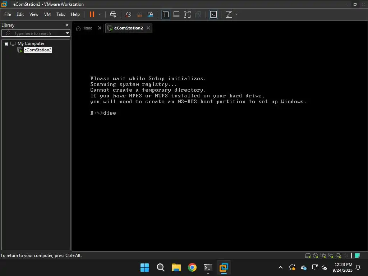This screenshot has width=368, height=276.
Task: Open the Tabs menu
Action: (60, 14)
